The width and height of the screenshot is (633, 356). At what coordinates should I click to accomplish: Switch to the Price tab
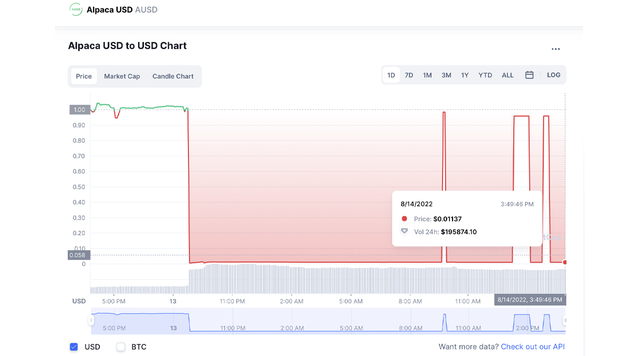pos(84,76)
